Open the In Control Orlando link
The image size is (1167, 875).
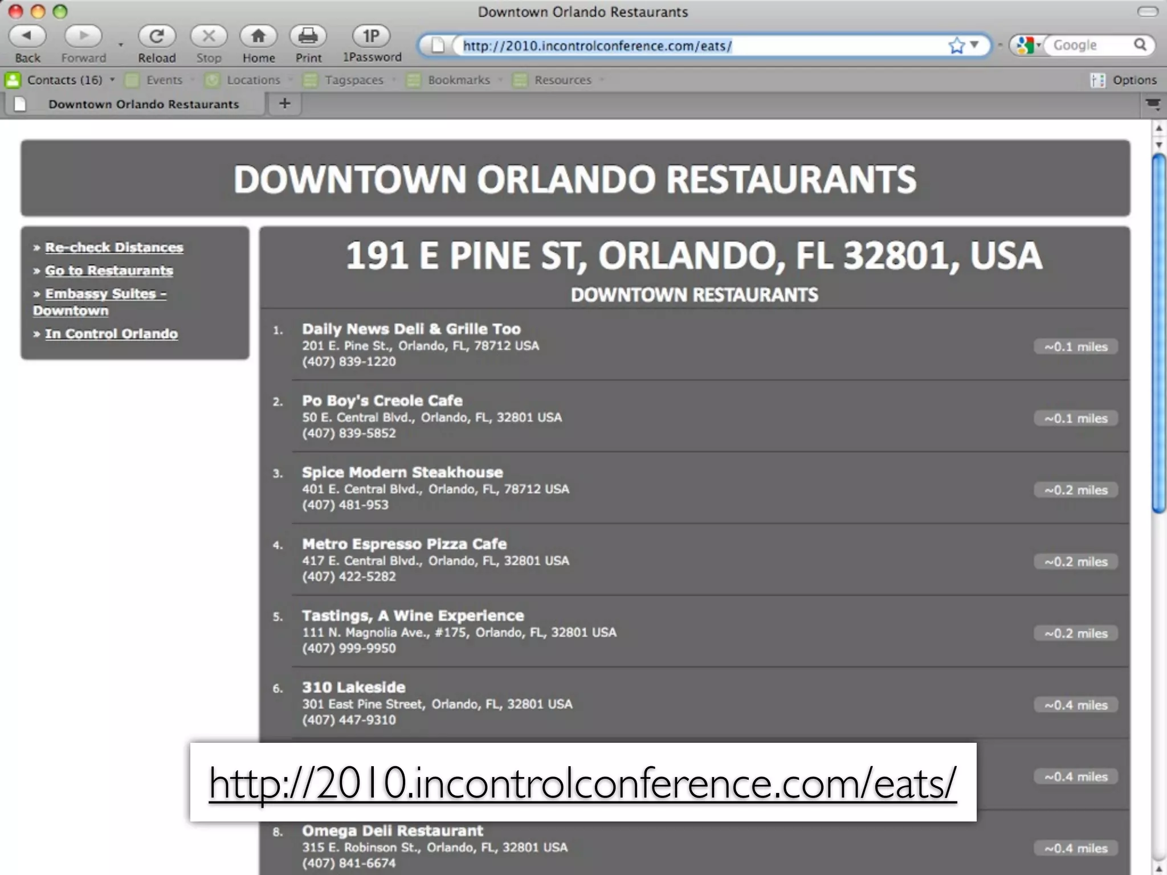coord(111,334)
